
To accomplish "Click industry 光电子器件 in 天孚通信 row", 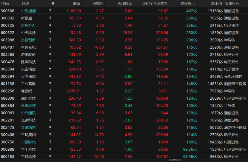I will (233, 76).
